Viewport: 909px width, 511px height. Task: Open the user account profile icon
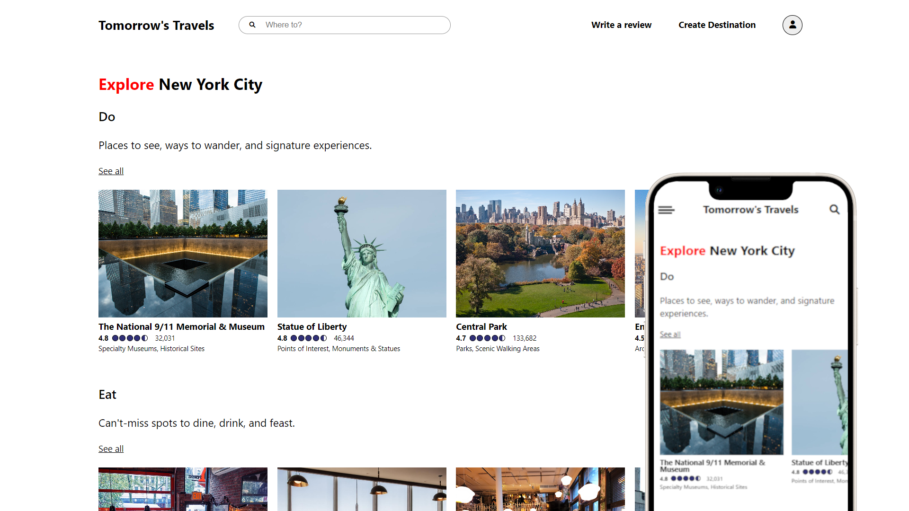tap(792, 25)
